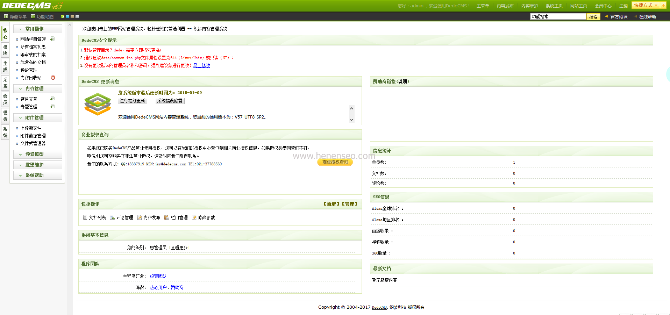The image size is (670, 315).
Task: Click the 栏目管理 quick action icon
Action: click(x=167, y=217)
